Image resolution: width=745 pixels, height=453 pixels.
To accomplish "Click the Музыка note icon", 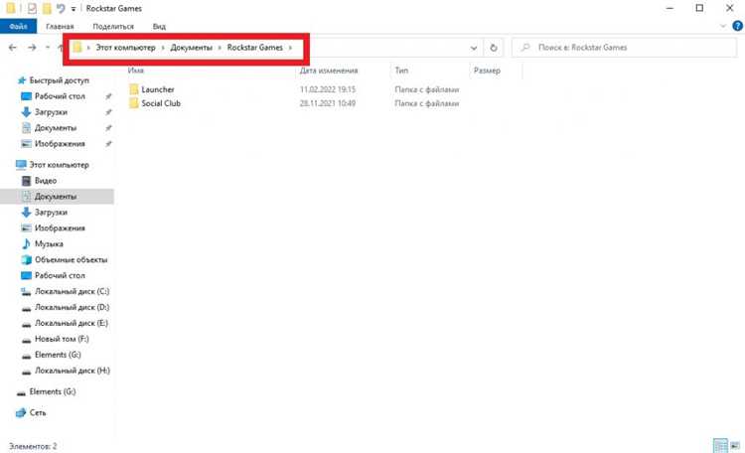I will coord(26,243).
